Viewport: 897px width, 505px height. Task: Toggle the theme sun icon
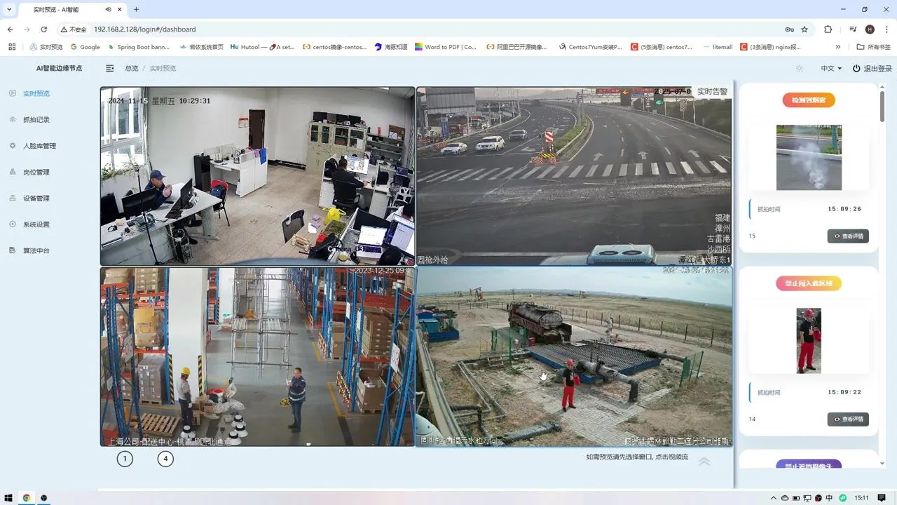800,68
